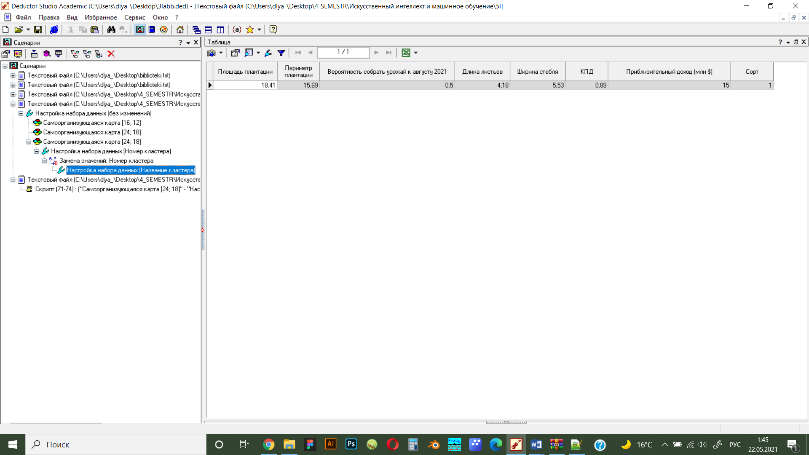Click the retrain branch tree icon
The width and height of the screenshot is (809, 455).
pyautogui.click(x=99, y=54)
